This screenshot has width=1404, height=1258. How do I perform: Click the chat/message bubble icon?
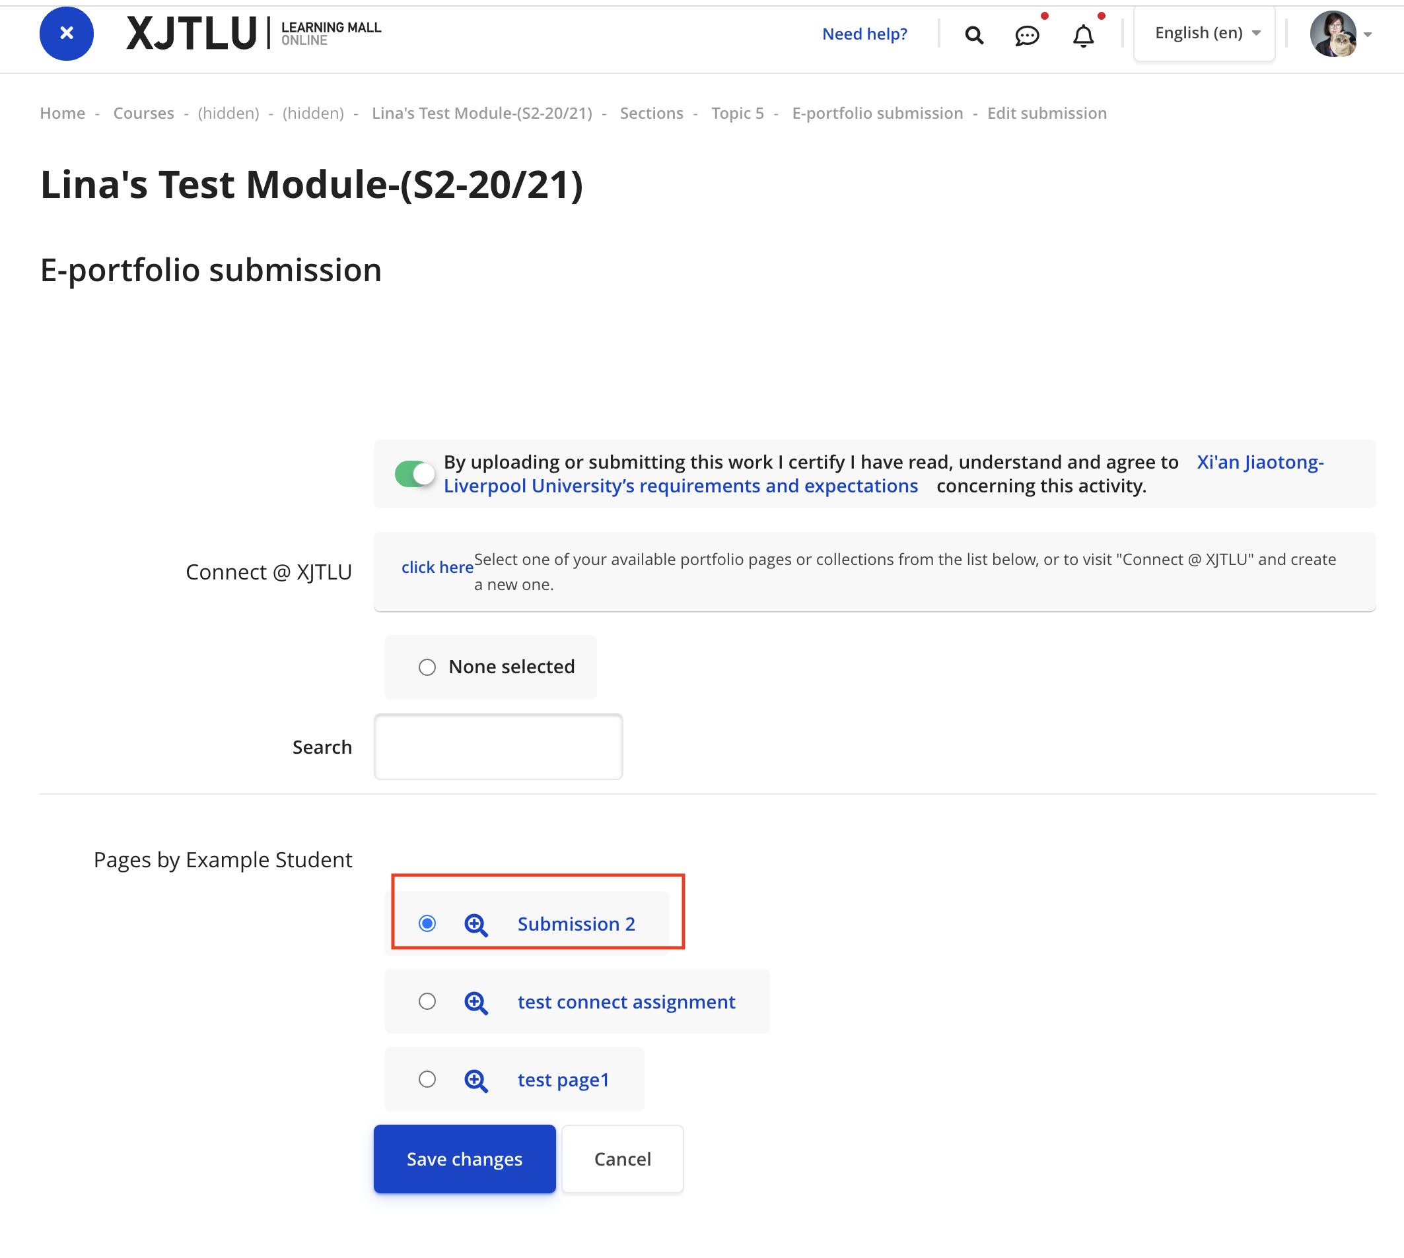pos(1028,33)
